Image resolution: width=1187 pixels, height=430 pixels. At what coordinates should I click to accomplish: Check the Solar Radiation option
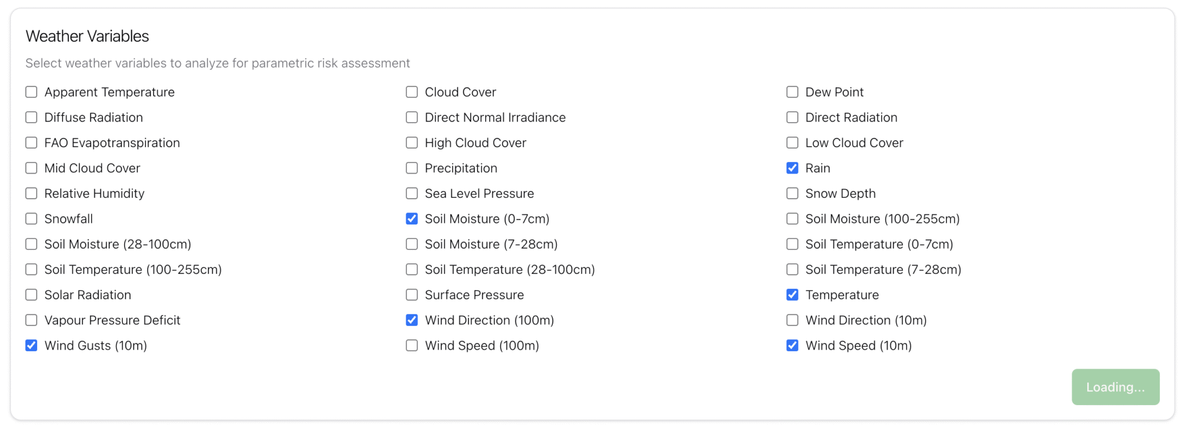coord(31,295)
